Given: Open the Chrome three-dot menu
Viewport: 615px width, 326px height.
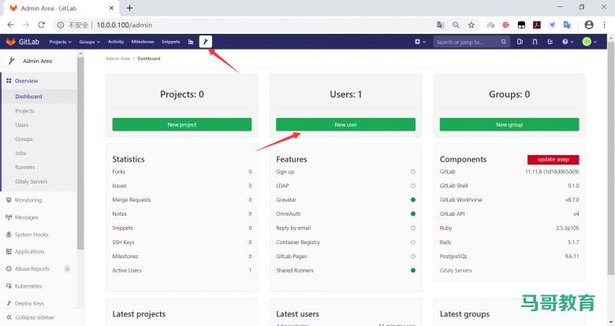Looking at the screenshot, I should point(605,24).
